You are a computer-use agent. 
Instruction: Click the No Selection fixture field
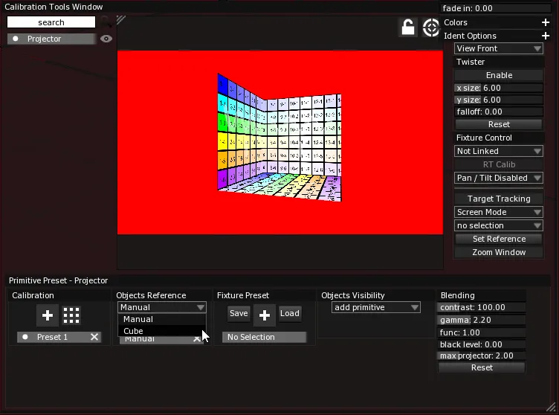tap(264, 337)
